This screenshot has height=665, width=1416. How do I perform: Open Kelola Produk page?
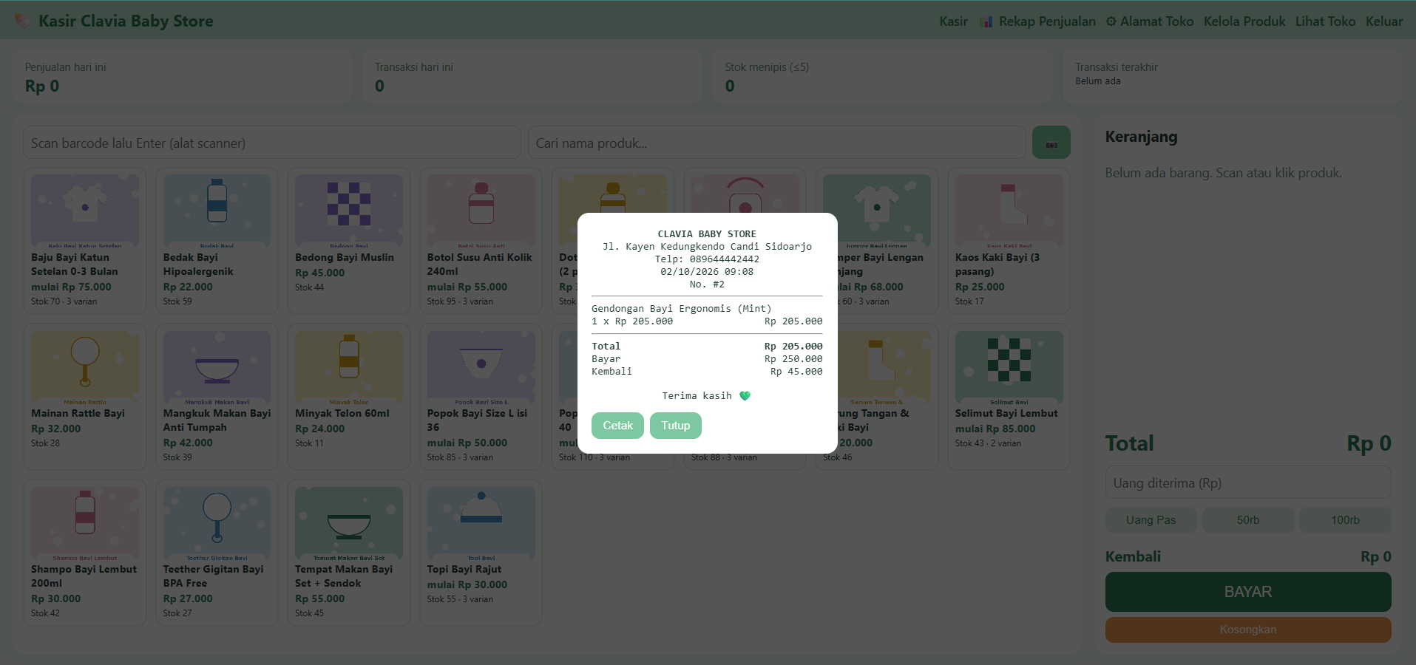[x=1244, y=21]
